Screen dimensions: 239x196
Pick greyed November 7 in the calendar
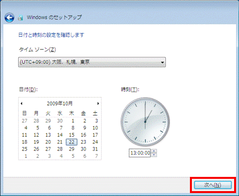click(96, 156)
